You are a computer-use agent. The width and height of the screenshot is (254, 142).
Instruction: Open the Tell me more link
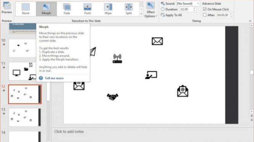54,78
